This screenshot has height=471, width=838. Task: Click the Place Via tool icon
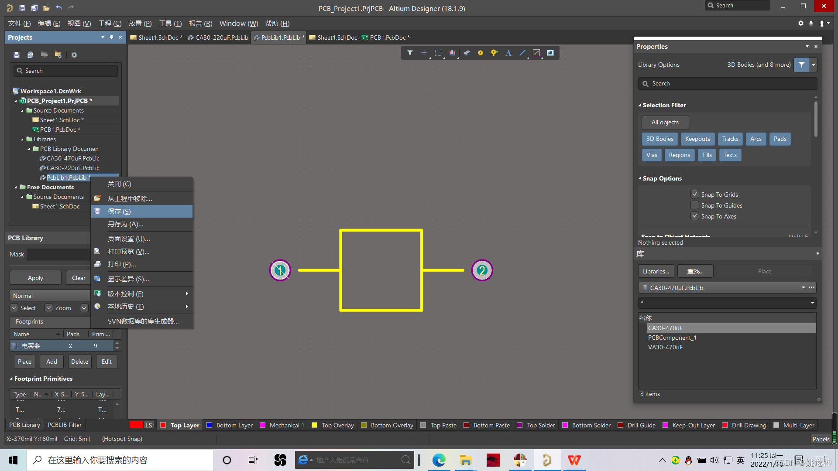point(494,53)
